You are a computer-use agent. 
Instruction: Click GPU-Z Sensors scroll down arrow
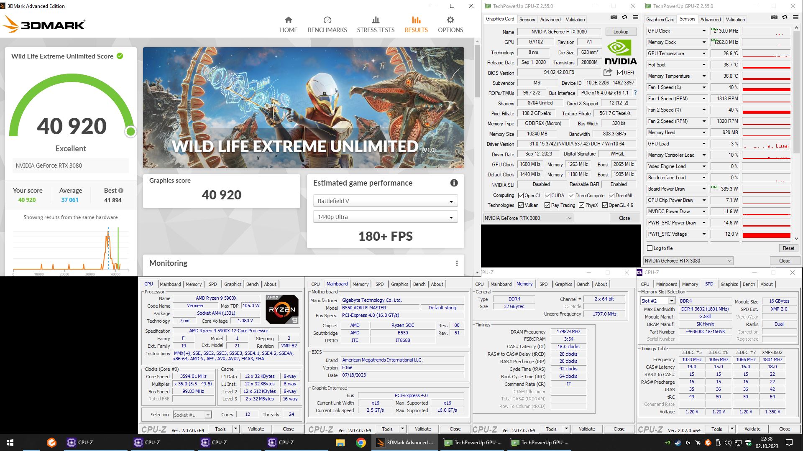[x=796, y=239]
